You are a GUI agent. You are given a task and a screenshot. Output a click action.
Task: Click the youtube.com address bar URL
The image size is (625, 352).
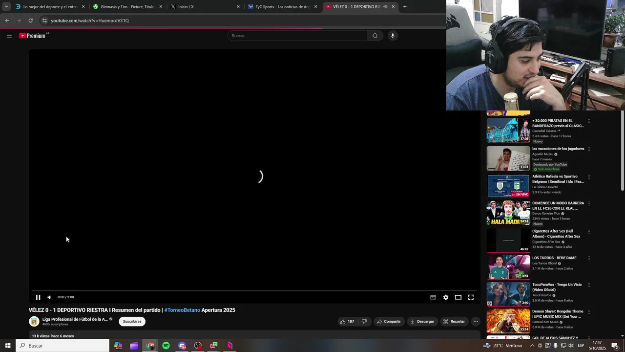click(x=90, y=21)
